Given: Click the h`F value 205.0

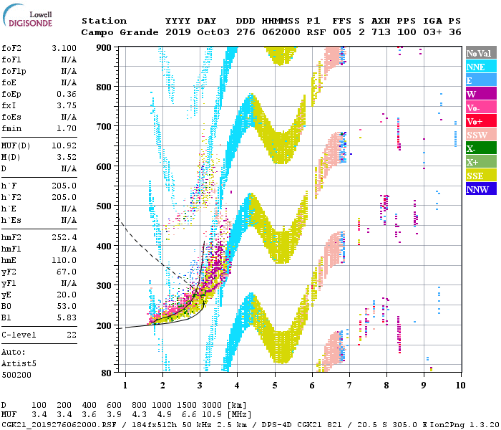Looking at the screenshot, I should pyautogui.click(x=64, y=186).
